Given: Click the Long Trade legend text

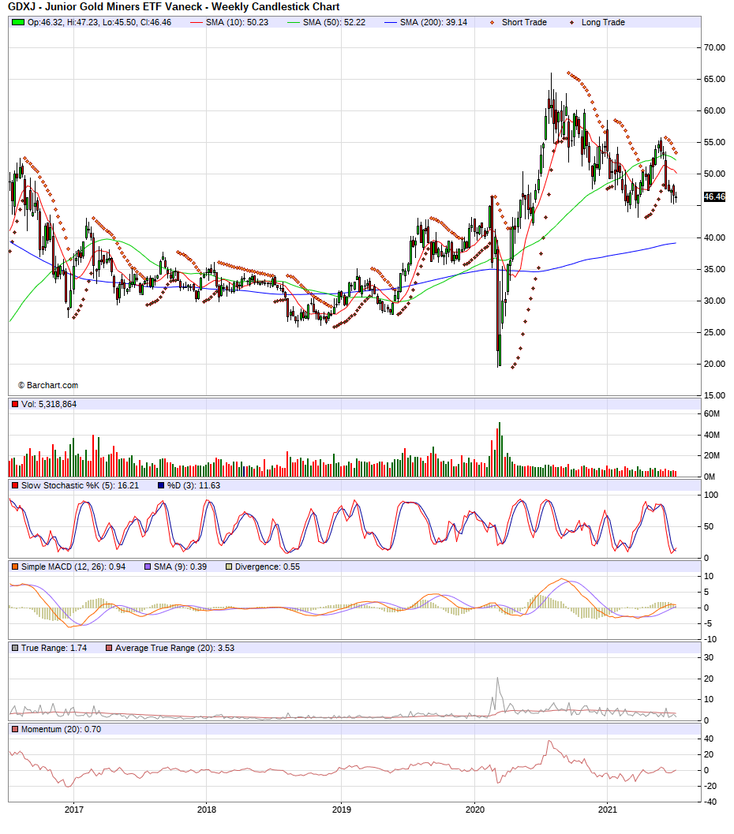Looking at the screenshot, I should 603,22.
